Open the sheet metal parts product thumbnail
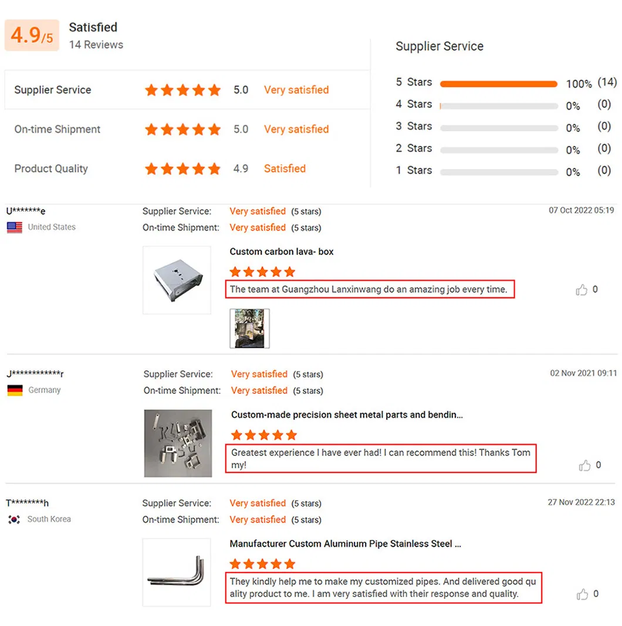622x626 pixels. [x=178, y=443]
